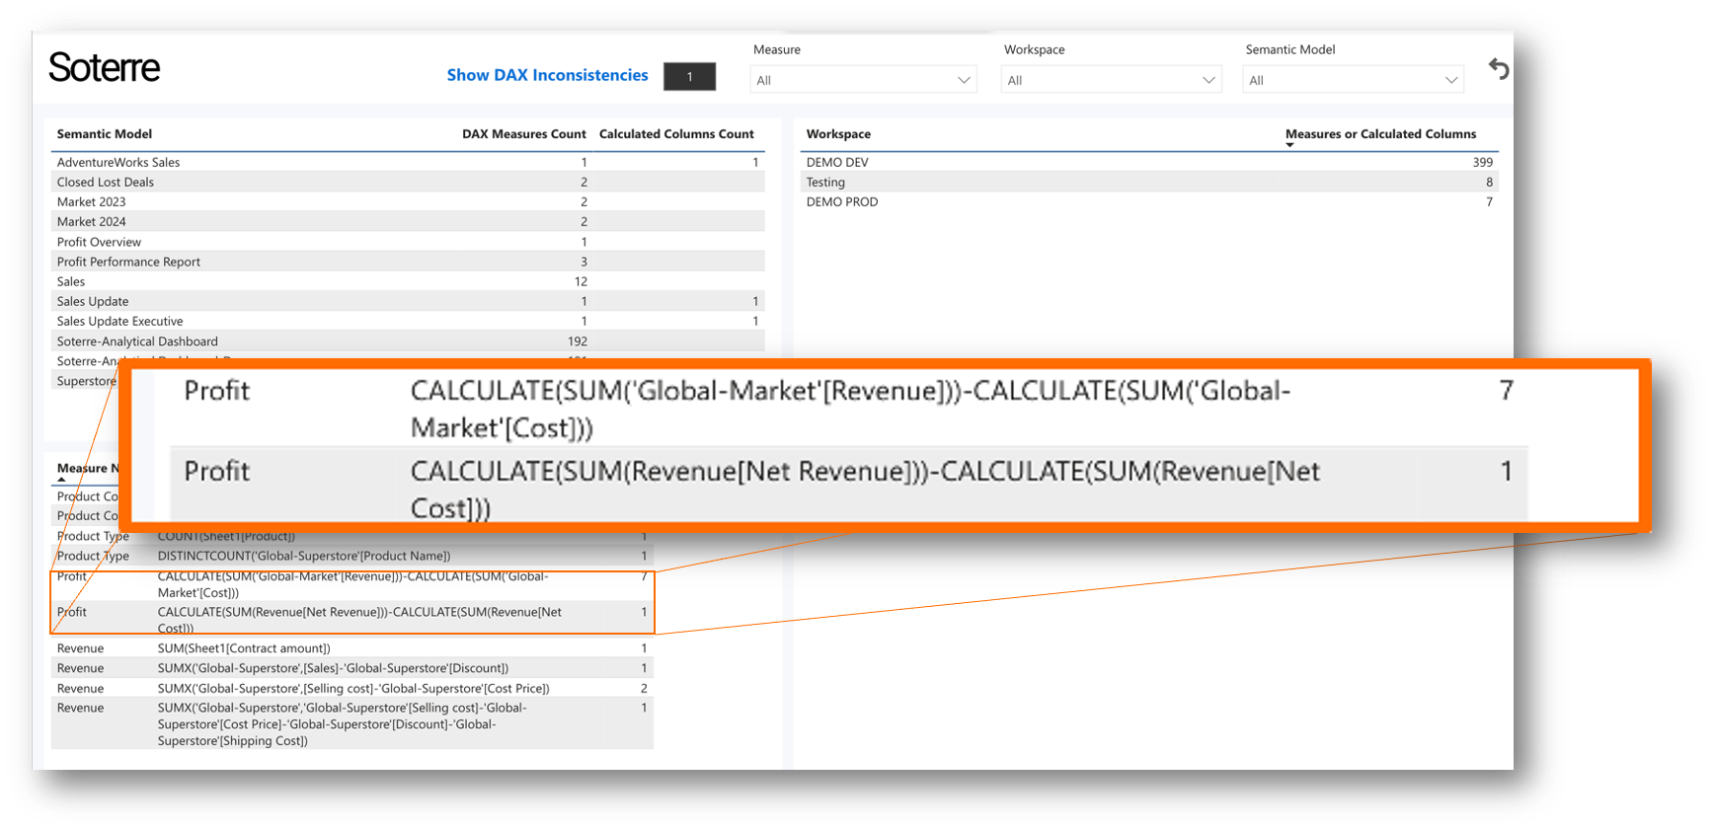Click the sort arrow under Measure Name header

(61, 480)
